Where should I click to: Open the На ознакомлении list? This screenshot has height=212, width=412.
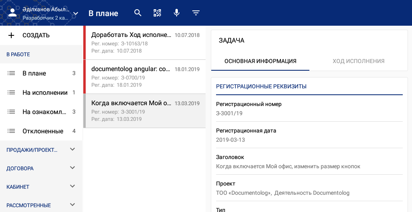(x=44, y=112)
